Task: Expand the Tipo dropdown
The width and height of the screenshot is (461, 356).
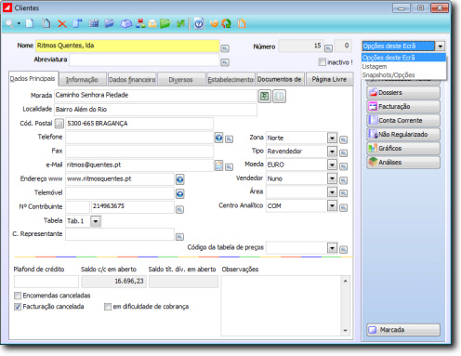Action: click(332, 152)
